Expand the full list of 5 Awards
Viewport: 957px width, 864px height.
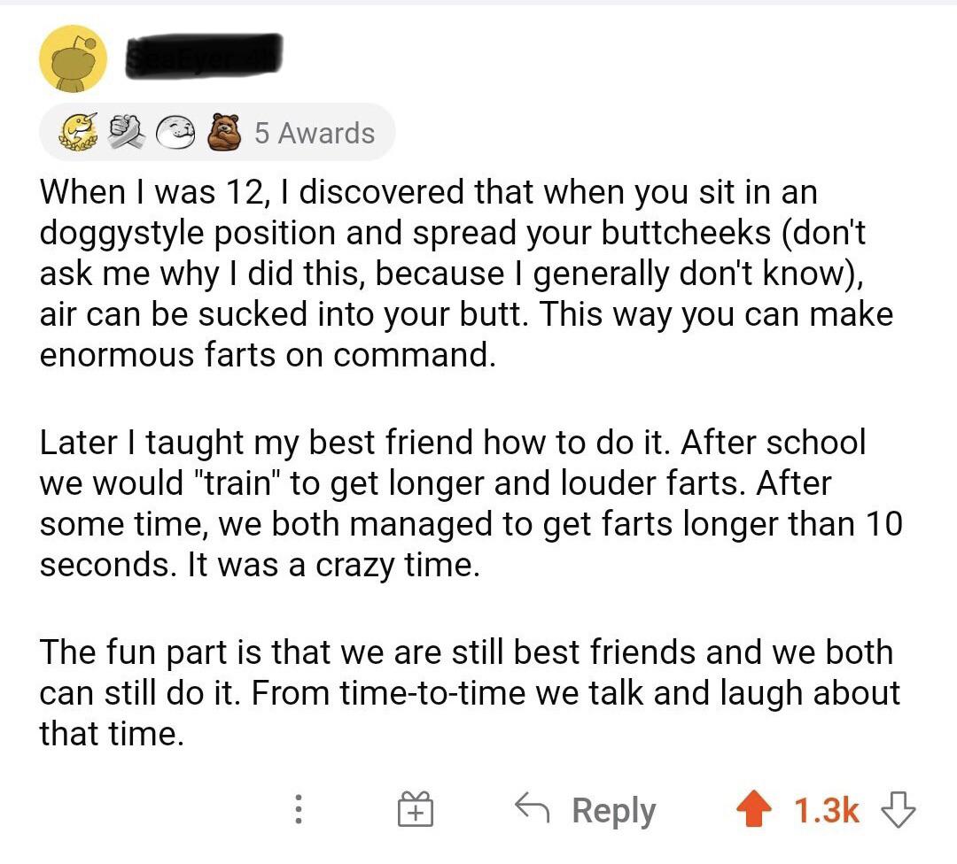pos(315,133)
